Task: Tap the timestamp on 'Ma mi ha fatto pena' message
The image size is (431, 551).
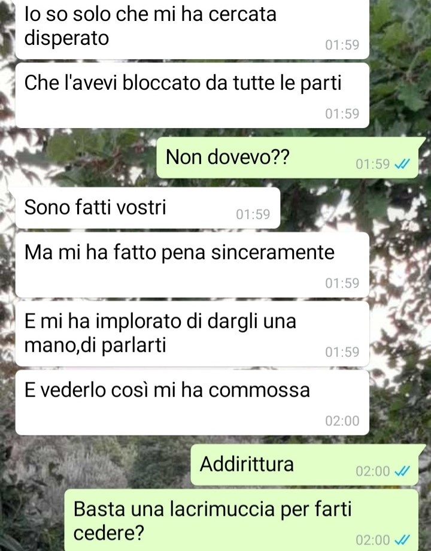Action: 342,283
